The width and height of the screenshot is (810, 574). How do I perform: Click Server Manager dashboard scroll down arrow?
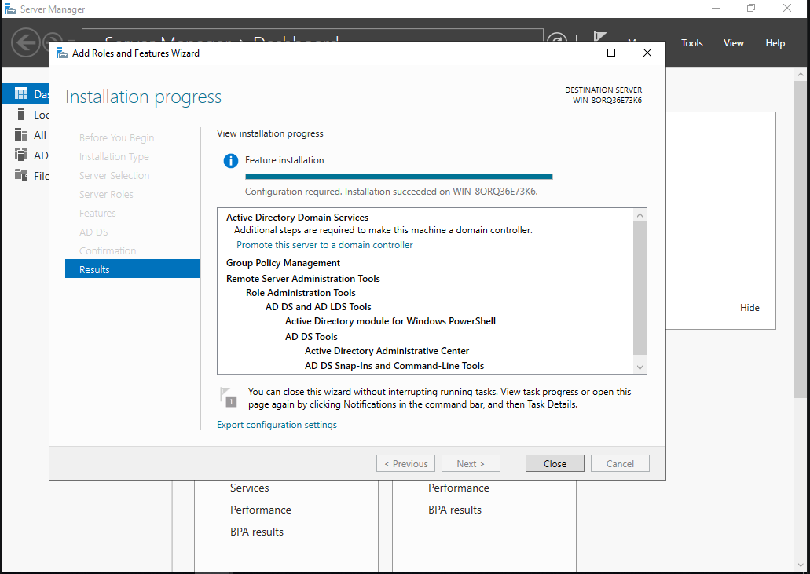click(801, 565)
